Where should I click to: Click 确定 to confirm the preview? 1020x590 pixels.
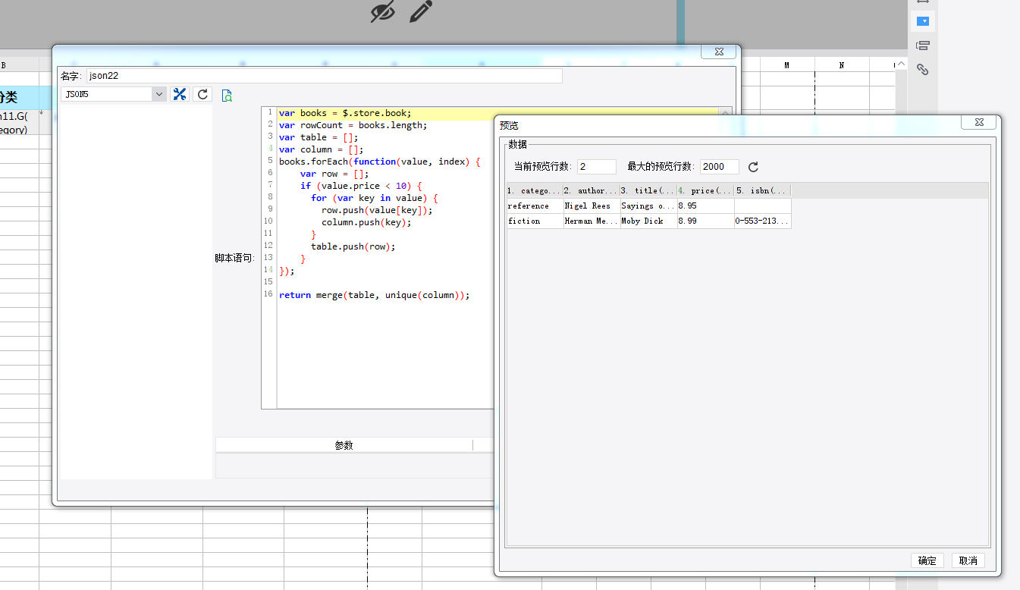927,560
